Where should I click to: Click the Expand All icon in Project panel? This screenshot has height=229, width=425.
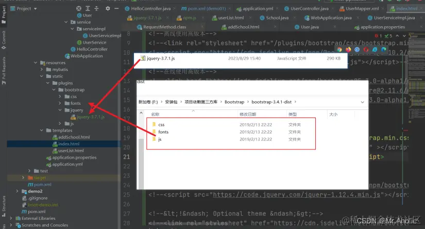point(88,8)
